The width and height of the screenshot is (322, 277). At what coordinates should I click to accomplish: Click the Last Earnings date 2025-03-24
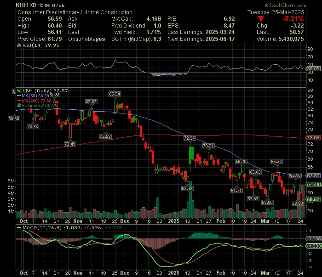point(220,32)
